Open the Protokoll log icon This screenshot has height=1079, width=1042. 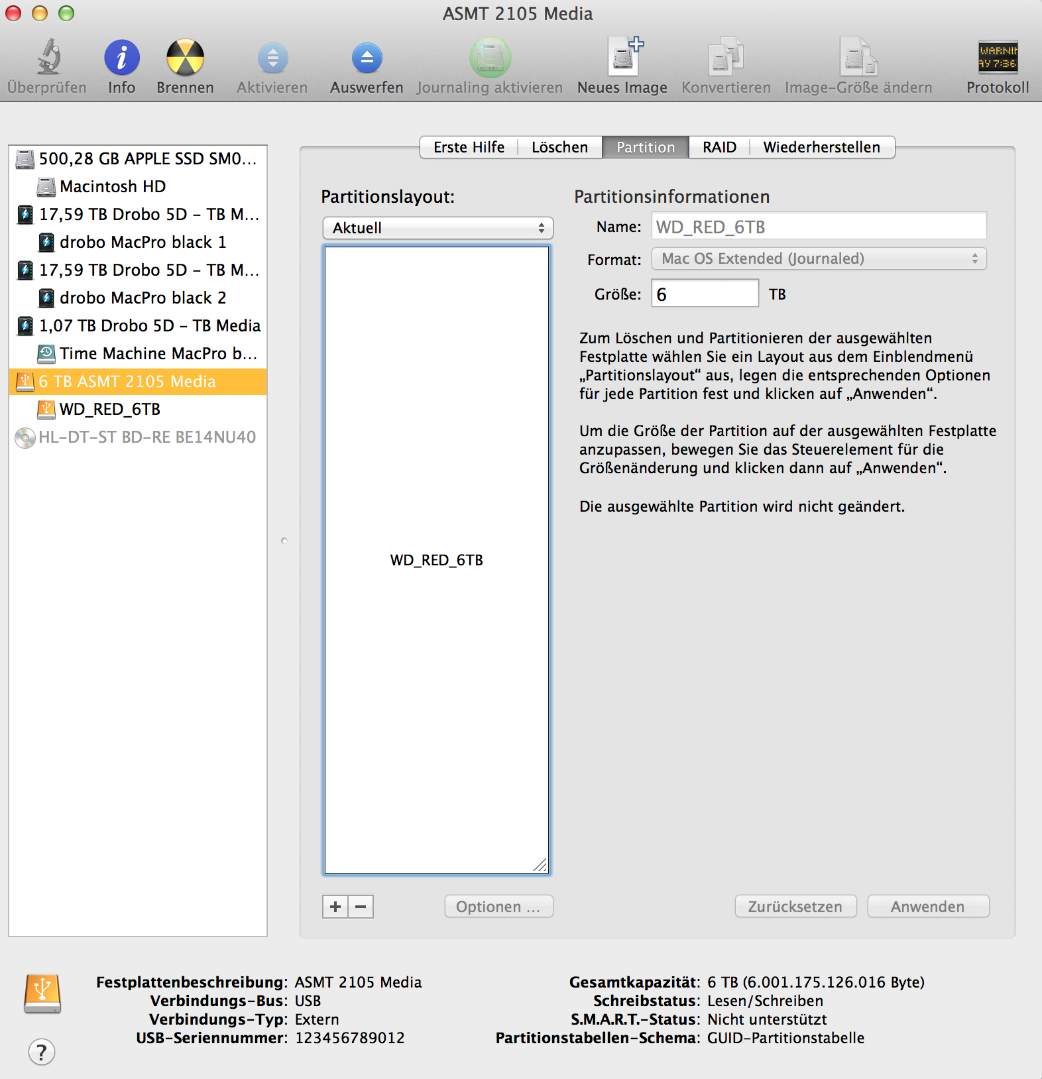[x=998, y=57]
